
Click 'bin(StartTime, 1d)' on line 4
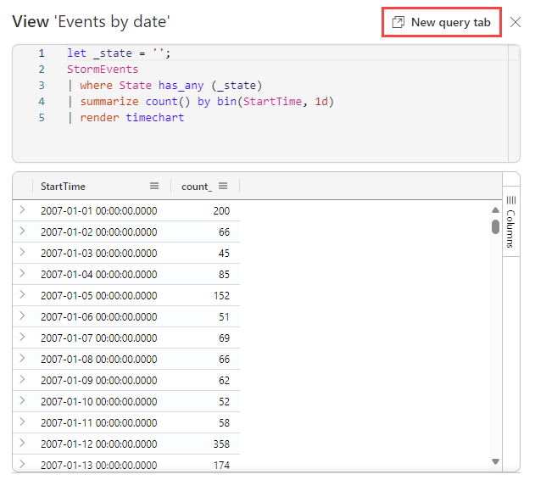coord(276,102)
